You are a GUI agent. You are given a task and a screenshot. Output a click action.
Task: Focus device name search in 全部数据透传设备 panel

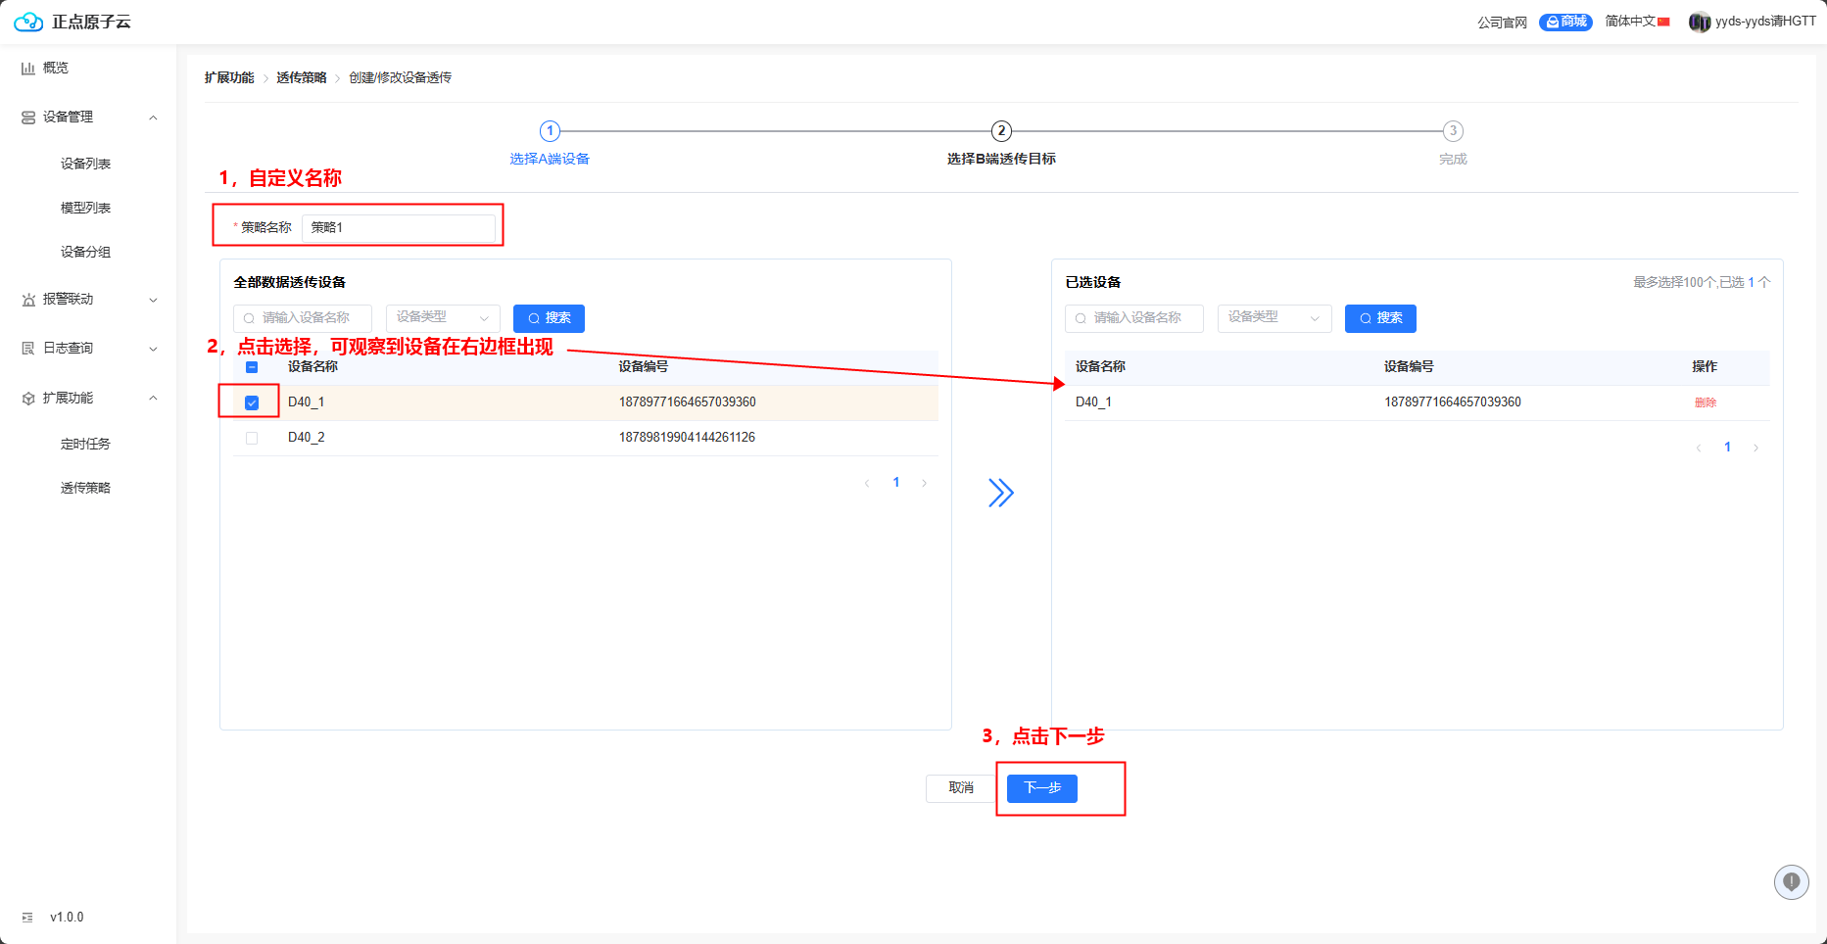pos(303,318)
